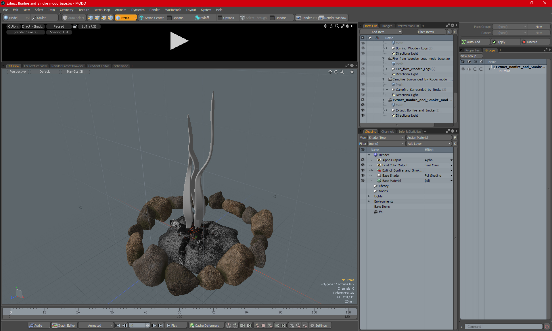Expand the Environments node
The image size is (552, 331).
pos(369,201)
